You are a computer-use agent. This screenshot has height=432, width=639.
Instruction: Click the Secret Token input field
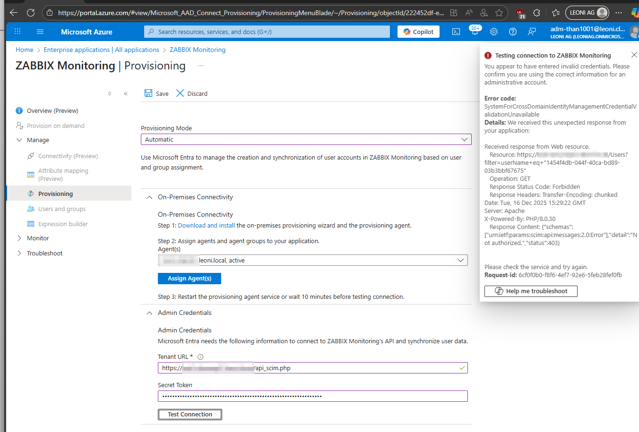click(x=312, y=396)
